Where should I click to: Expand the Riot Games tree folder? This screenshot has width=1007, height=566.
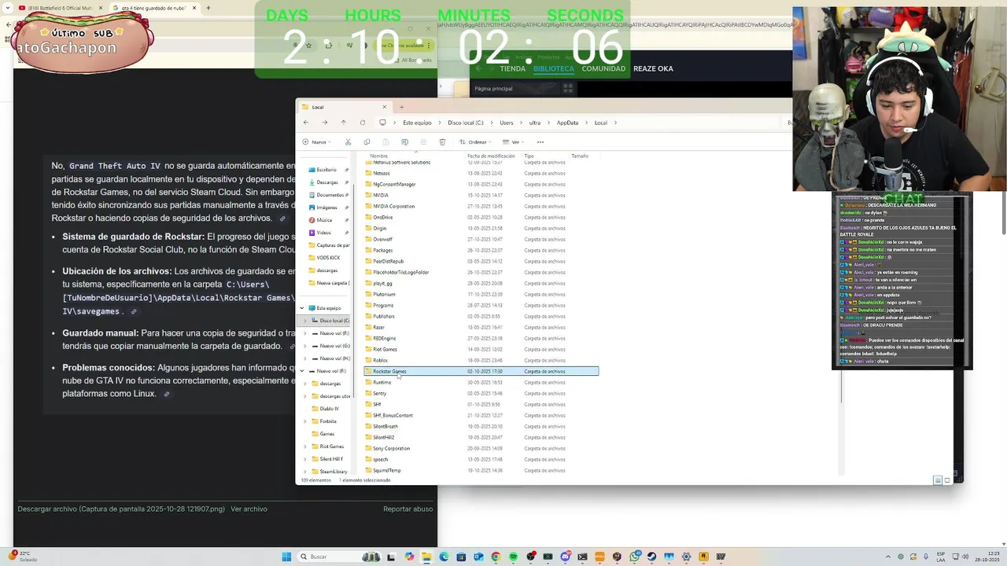305,447
